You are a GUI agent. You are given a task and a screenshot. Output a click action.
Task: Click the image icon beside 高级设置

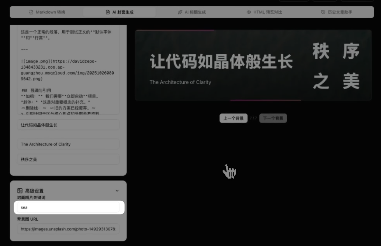(20, 191)
